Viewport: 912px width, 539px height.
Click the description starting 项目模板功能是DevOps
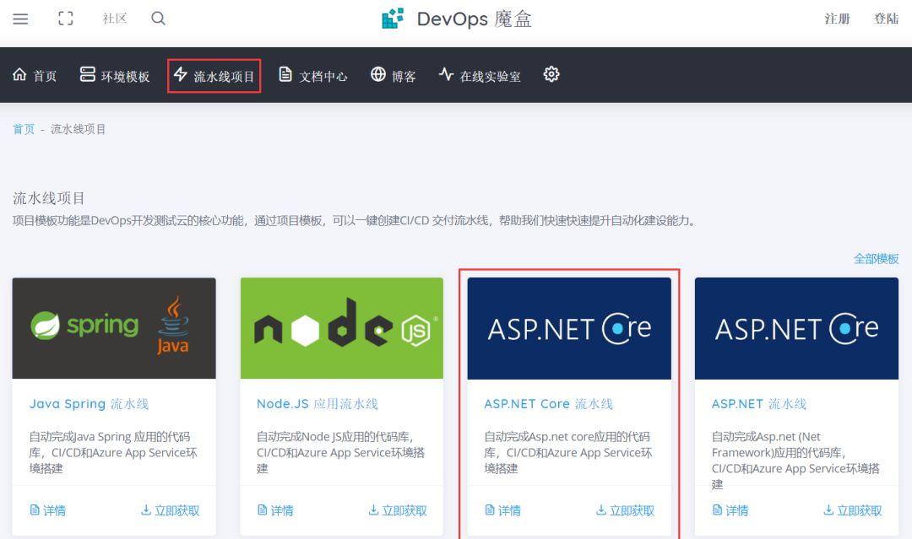pyautogui.click(x=355, y=221)
